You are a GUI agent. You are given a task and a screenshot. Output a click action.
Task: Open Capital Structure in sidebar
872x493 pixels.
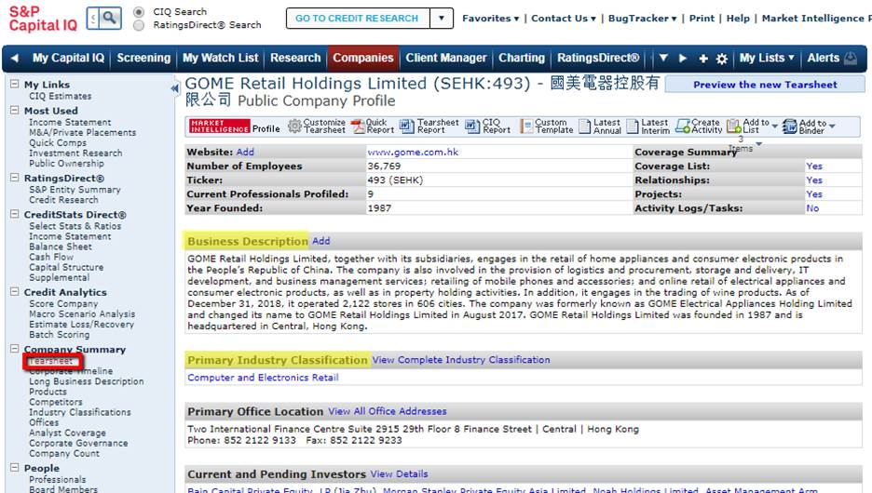[66, 267]
